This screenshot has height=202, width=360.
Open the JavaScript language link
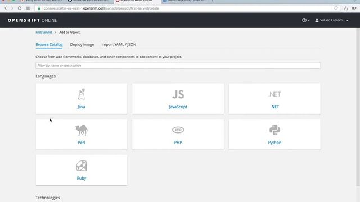tap(178, 107)
